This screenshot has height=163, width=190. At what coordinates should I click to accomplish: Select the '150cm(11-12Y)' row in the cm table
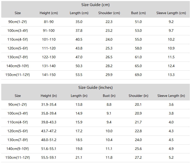coord(95,75)
